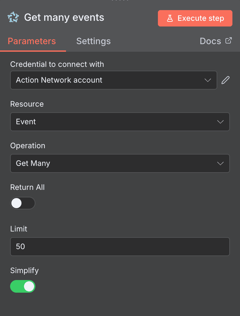Click the Resource dropdown arrow icon

click(x=220, y=122)
